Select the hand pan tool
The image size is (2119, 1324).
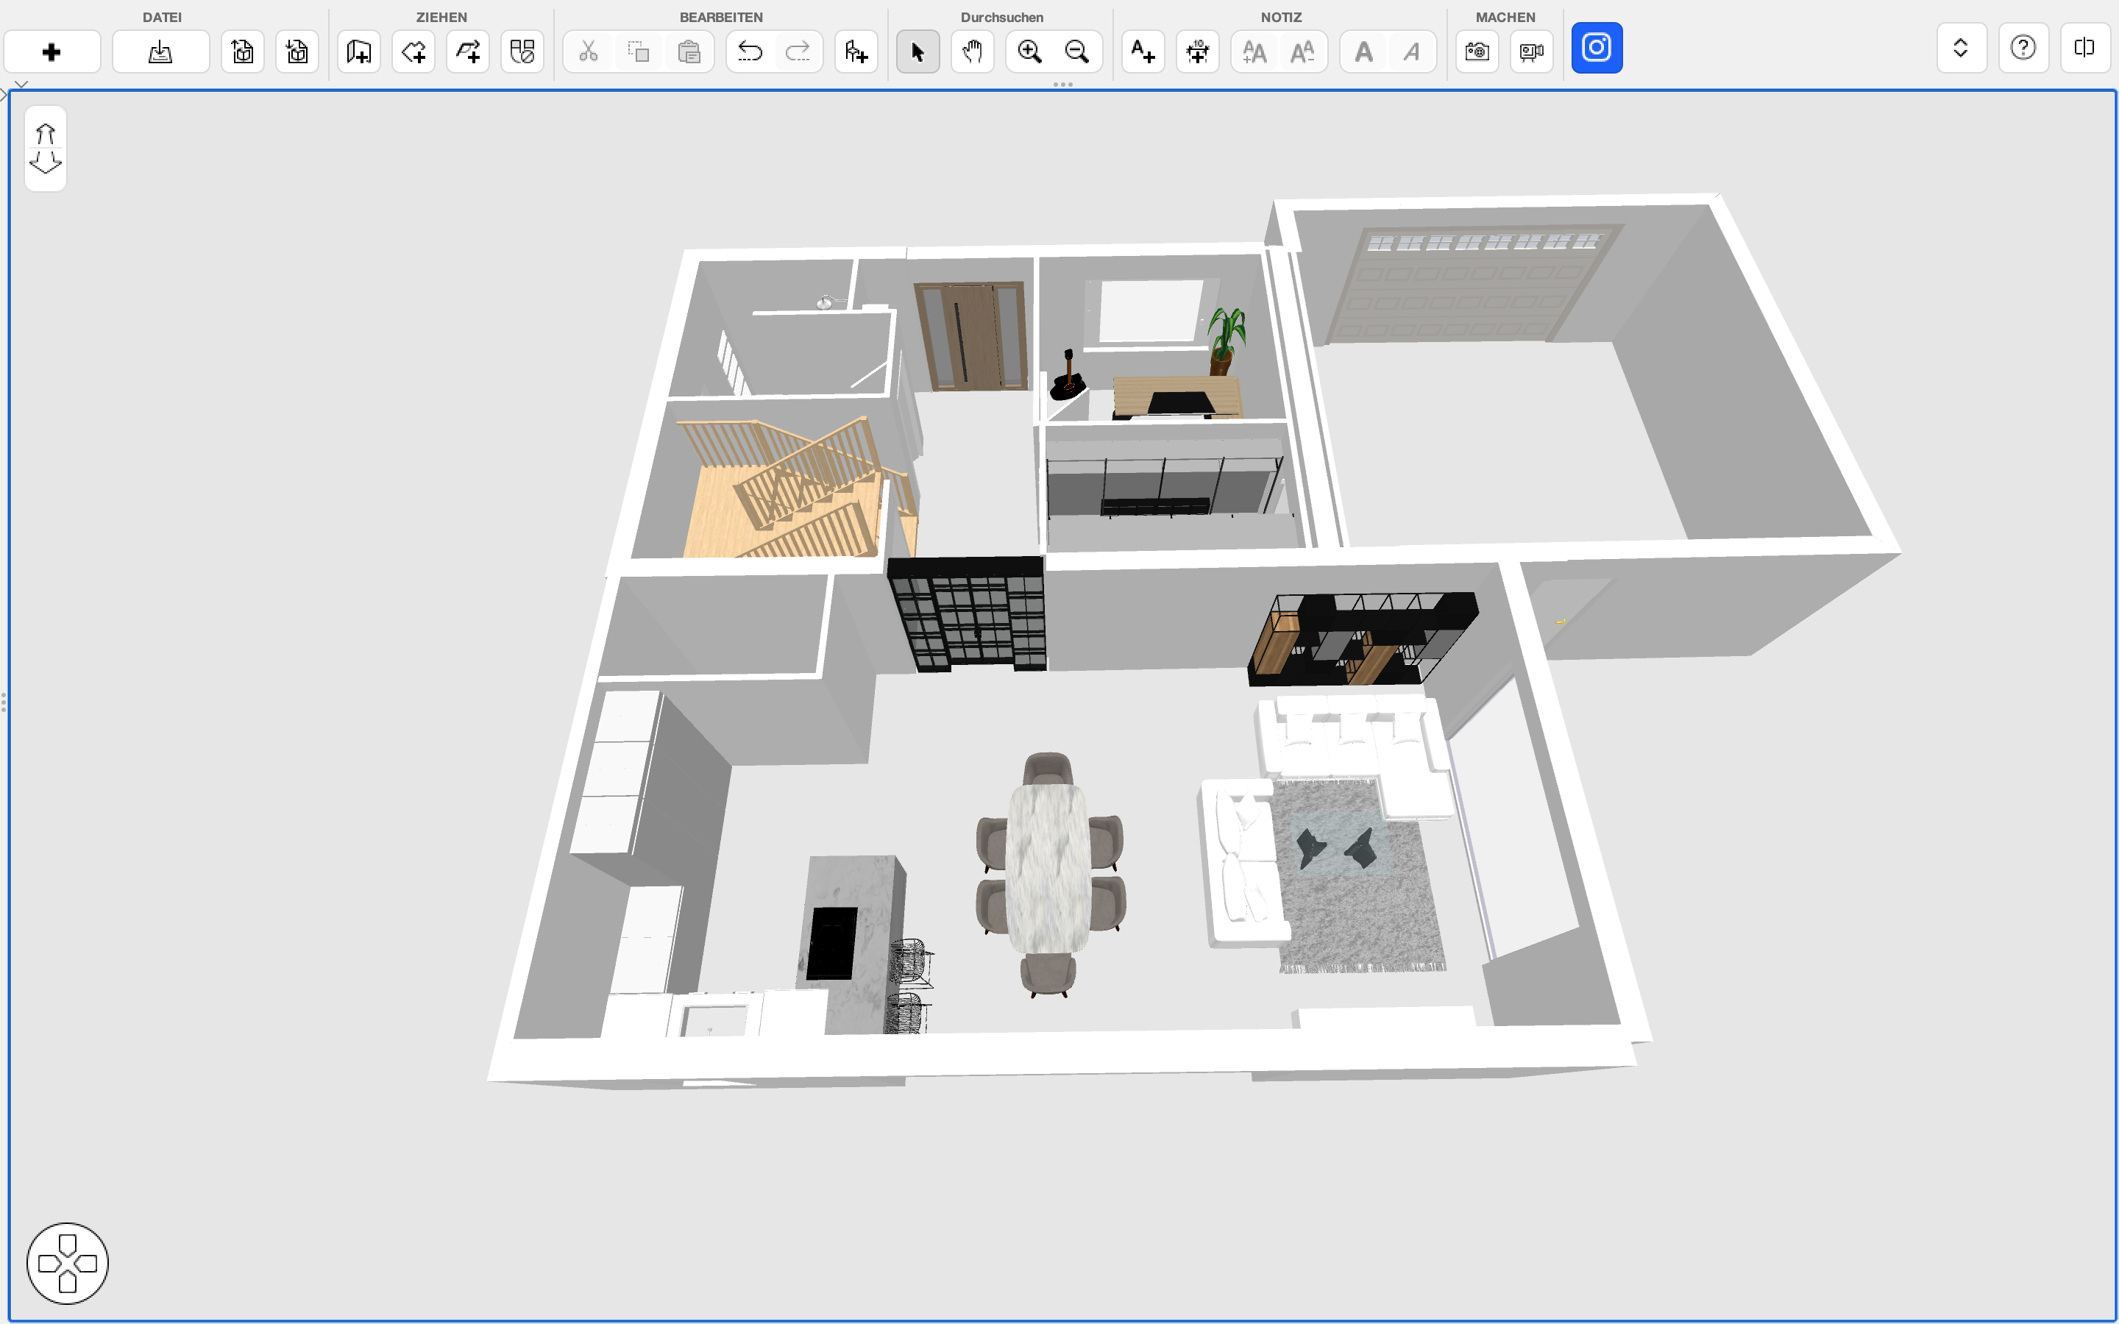972,52
